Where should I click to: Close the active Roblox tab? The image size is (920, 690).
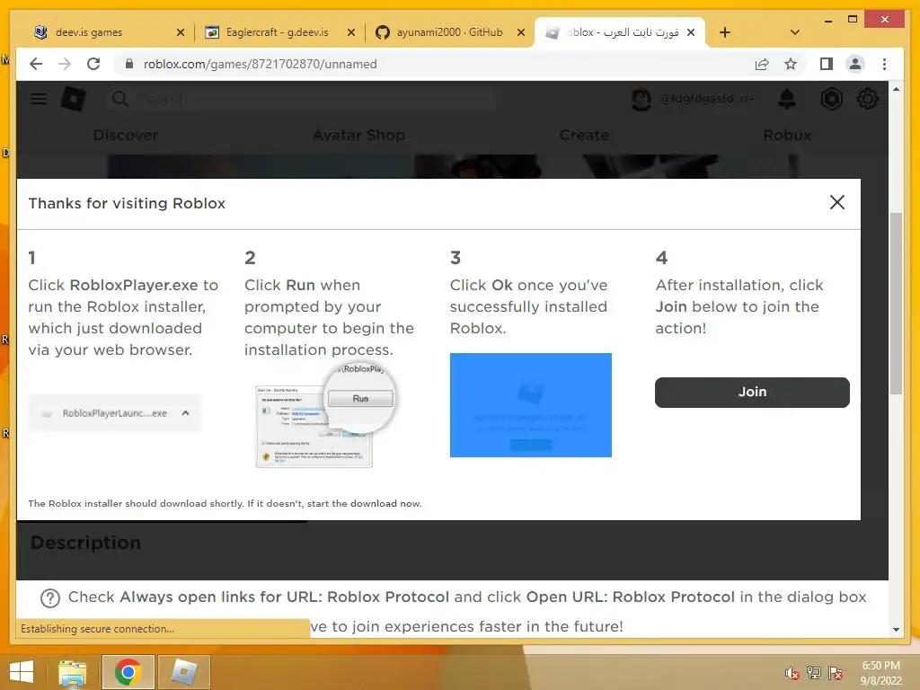[691, 32]
